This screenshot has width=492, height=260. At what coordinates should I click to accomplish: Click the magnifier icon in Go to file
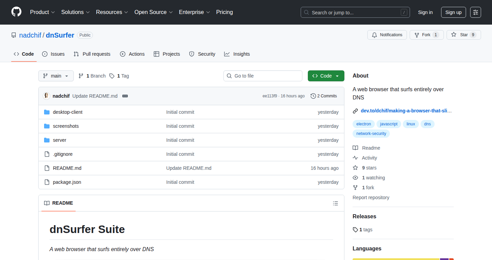tap(229, 76)
